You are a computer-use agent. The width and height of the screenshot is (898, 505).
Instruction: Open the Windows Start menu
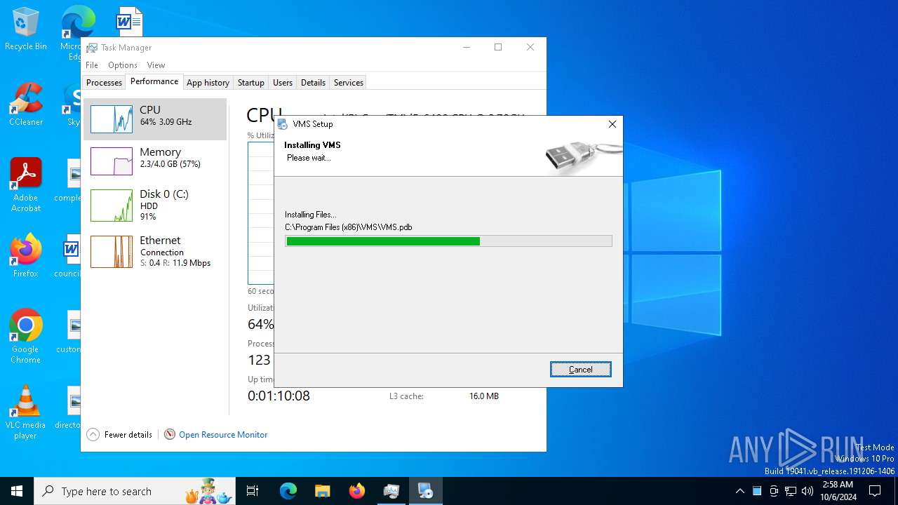17,491
